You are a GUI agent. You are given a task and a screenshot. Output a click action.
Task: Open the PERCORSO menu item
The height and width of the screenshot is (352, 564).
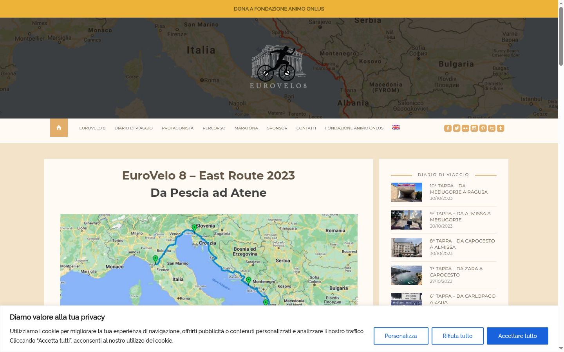pos(214,128)
